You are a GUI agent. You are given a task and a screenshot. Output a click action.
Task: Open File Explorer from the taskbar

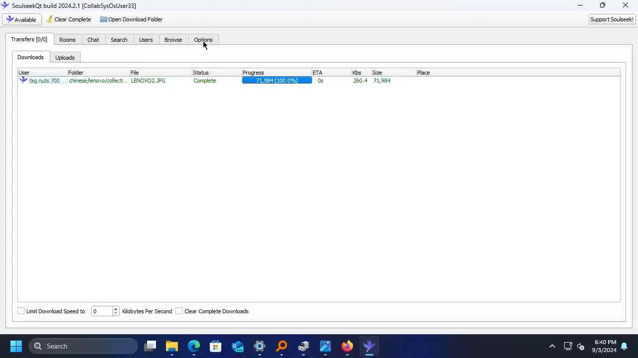click(172, 346)
